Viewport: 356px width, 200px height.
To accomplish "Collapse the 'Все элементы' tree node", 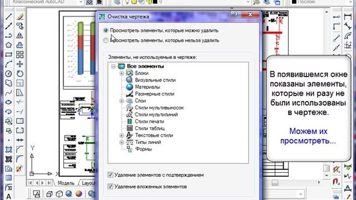I will click(113, 67).
